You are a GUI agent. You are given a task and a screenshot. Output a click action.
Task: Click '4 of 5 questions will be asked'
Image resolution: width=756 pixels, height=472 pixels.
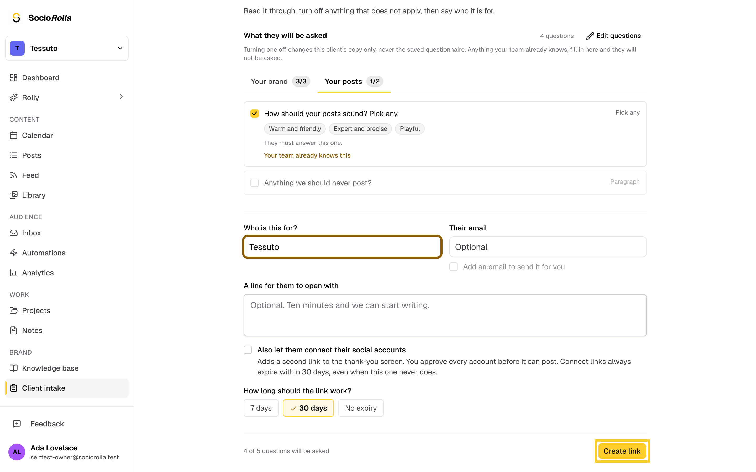click(286, 451)
